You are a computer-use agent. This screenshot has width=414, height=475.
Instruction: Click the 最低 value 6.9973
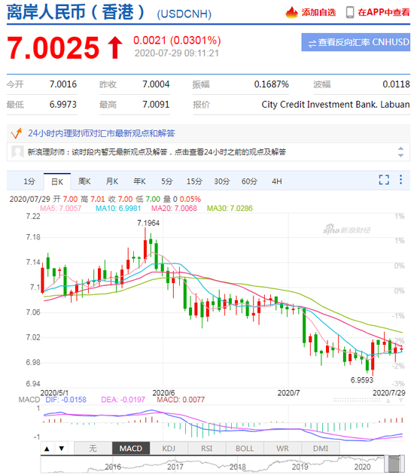point(63,105)
